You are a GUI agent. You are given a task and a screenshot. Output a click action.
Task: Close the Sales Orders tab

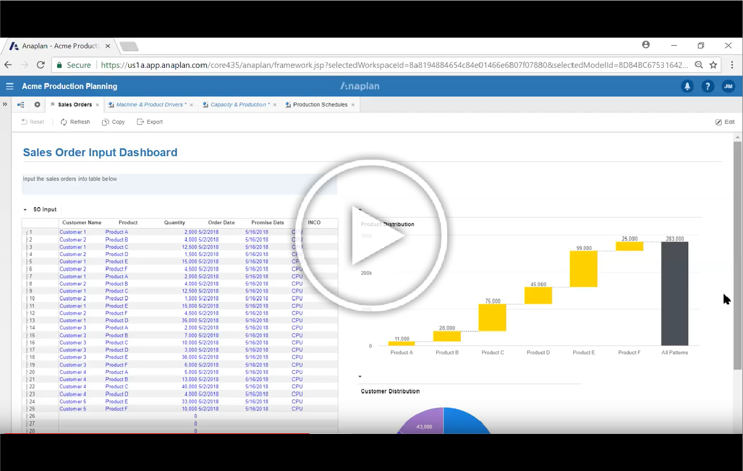(98, 105)
